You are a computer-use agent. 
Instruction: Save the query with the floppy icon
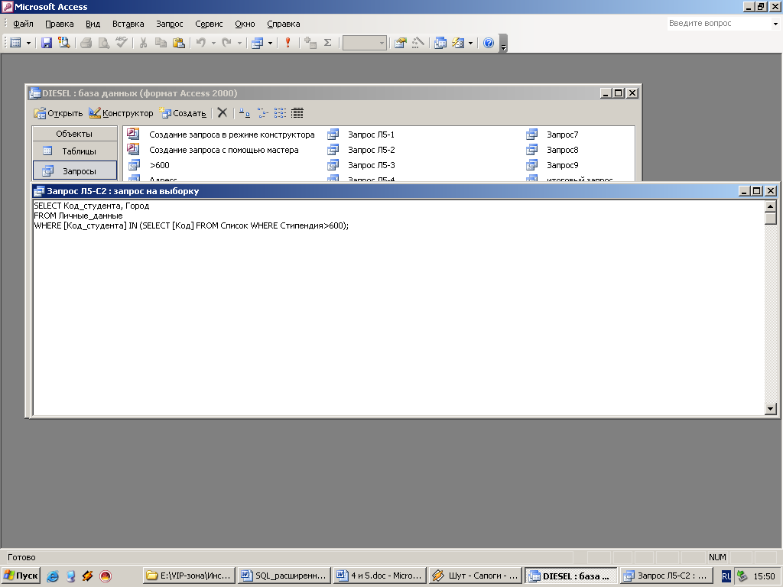[47, 43]
